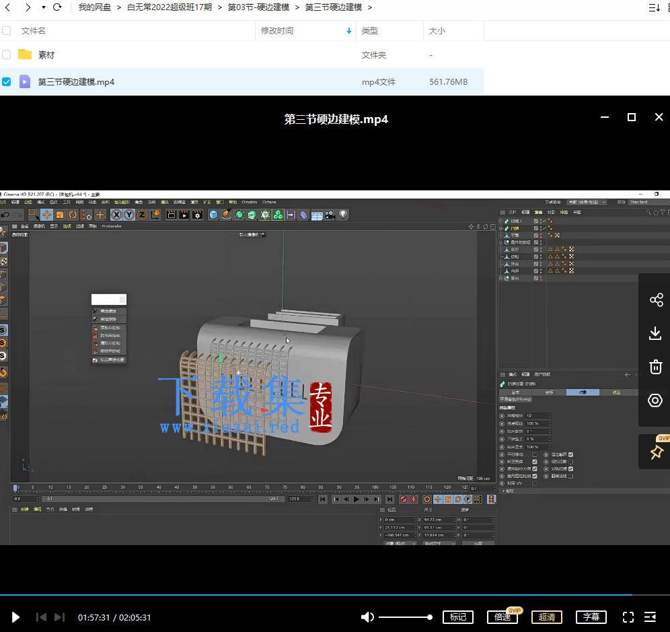The height and width of the screenshot is (632, 670).
Task: Play the video with the play button
Action: tap(15, 617)
